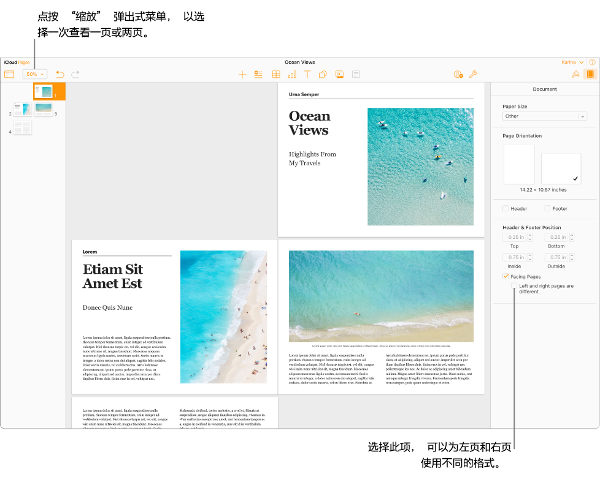Select the surfers ocean photo on page one
Screen dimensions: 600x490
click(420, 167)
